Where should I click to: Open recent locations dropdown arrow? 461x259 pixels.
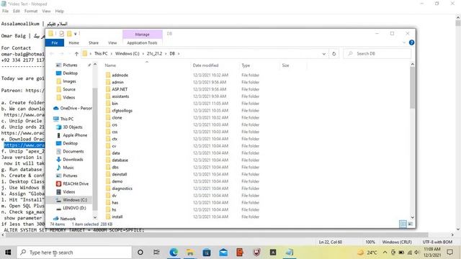69,54
